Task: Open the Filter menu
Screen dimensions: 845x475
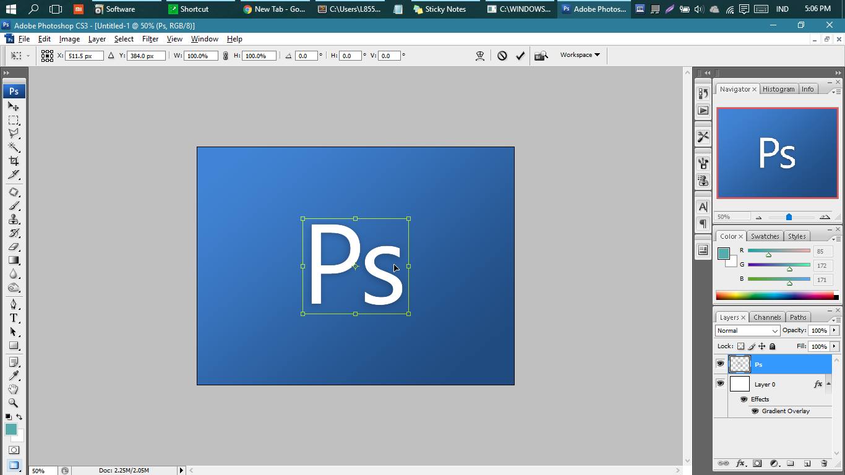Action: 150,38
